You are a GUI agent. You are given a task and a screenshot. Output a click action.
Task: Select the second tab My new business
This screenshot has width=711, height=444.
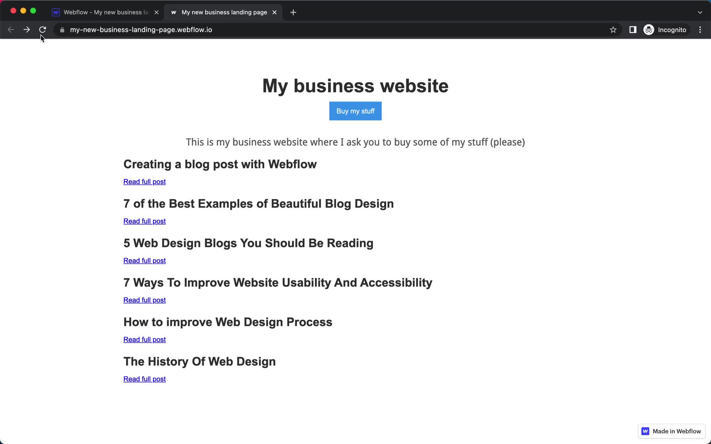point(224,12)
